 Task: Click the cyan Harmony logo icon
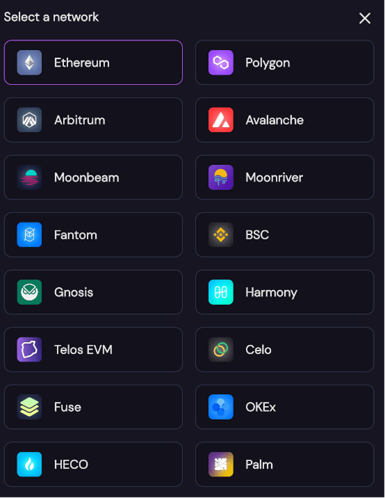click(x=221, y=292)
